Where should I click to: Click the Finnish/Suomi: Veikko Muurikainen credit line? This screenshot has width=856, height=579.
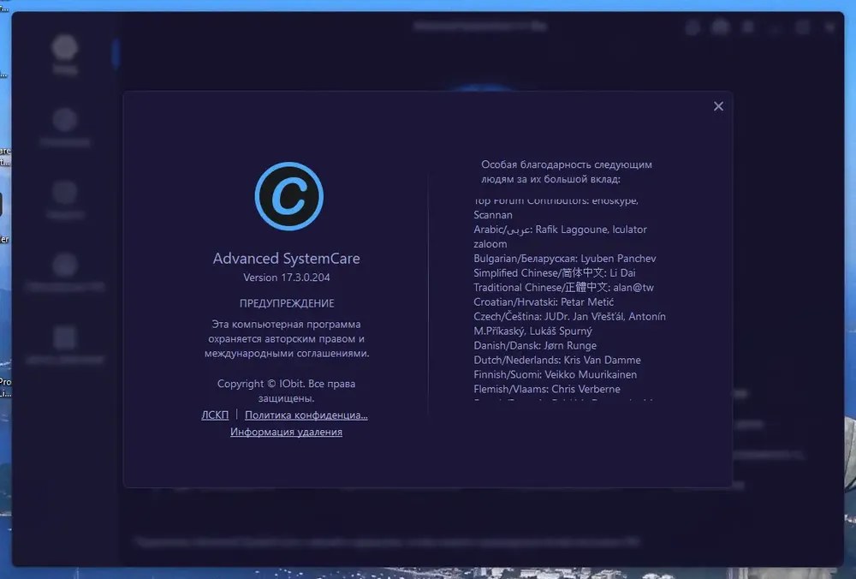point(556,374)
